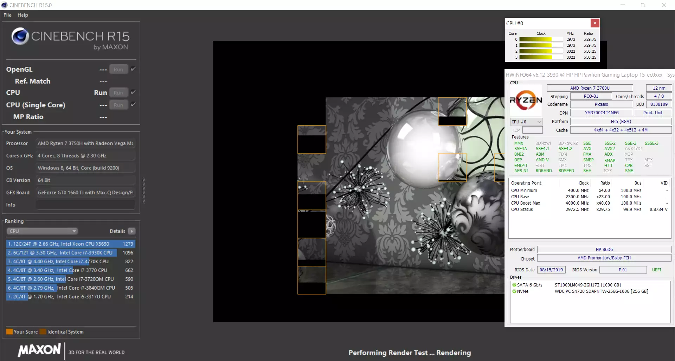This screenshot has width=675, height=361.
Task: Click the AMD Ryzen 7 3700U name field
Action: pos(590,88)
